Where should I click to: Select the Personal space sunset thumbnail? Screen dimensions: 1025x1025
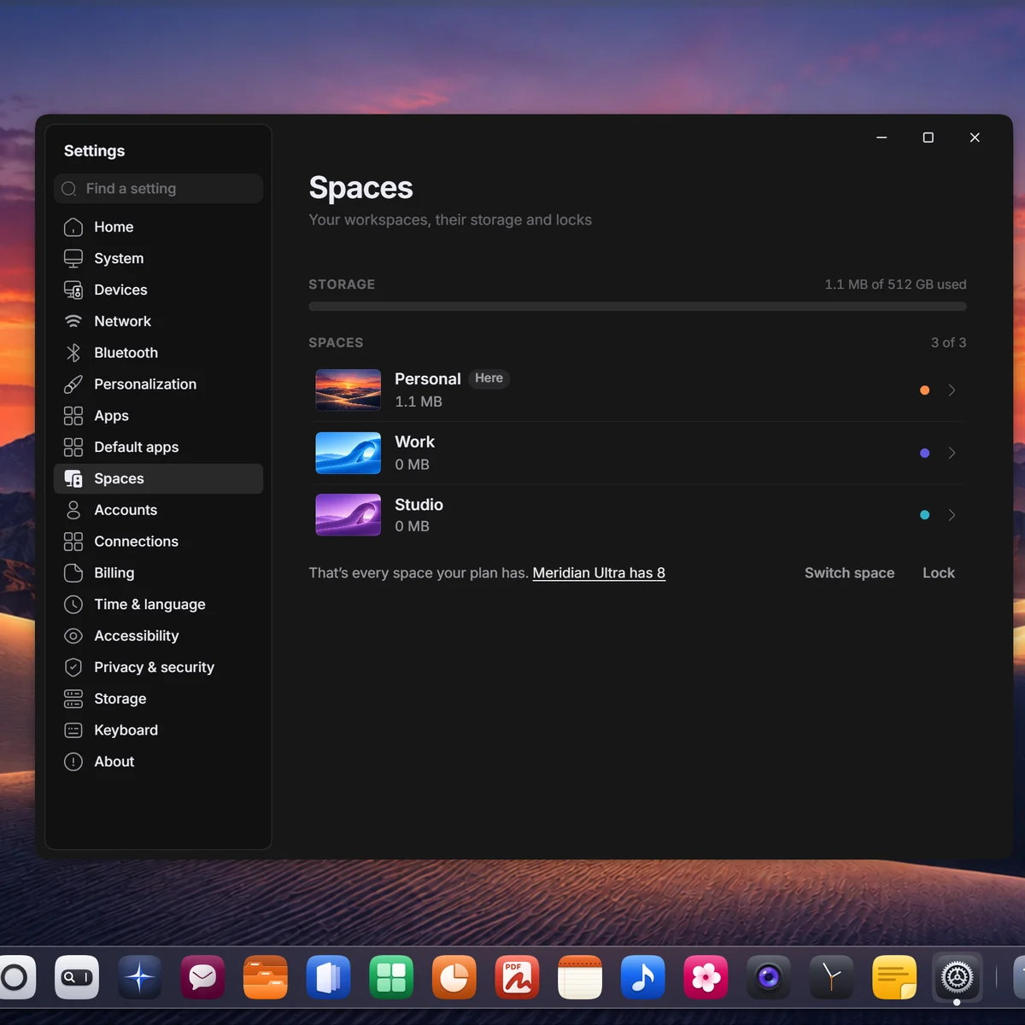point(348,390)
